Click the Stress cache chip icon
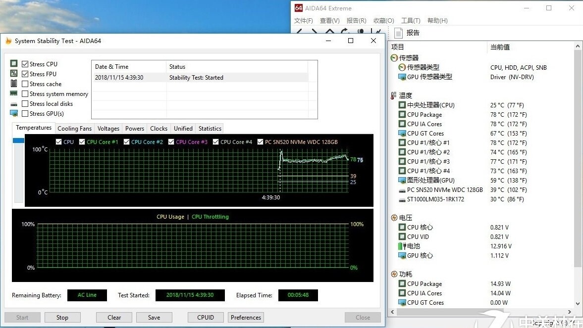The height and width of the screenshot is (328, 583). pos(14,83)
